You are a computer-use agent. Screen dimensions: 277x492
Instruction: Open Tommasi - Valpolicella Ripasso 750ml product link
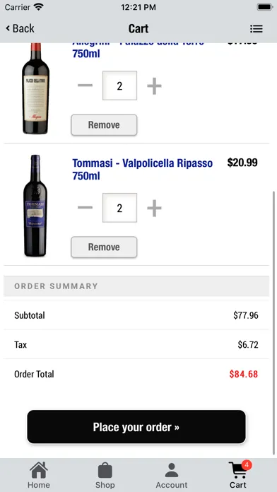click(x=143, y=170)
